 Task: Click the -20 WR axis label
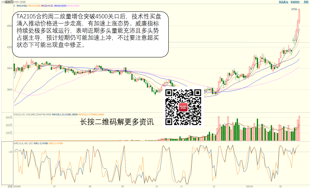click(x=10, y=152)
